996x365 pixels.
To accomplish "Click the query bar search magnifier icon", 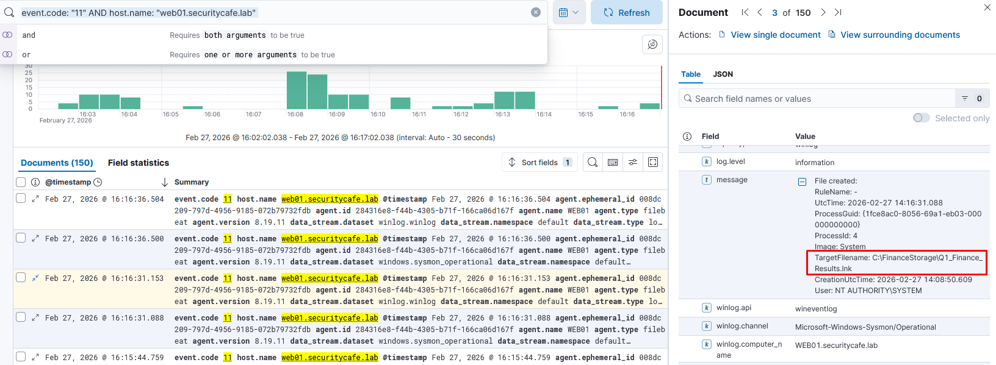I will click(9, 12).
